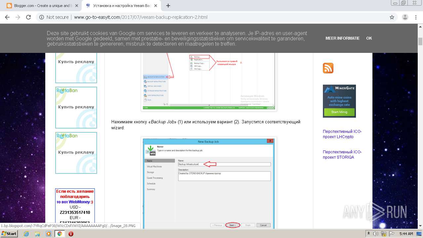Click the network tray icon
The width and height of the screenshot is (423, 238).
(x=384, y=234)
